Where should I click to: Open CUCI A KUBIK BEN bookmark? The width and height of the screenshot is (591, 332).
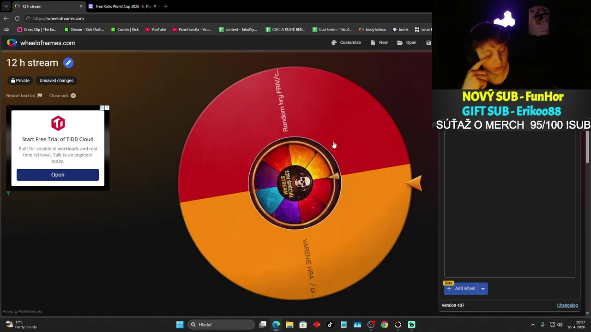[x=285, y=30]
